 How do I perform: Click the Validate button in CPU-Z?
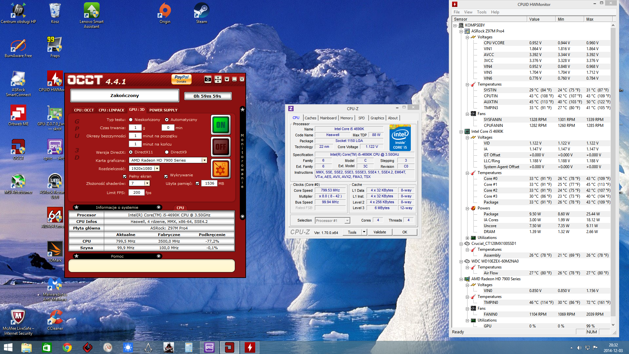click(x=380, y=232)
